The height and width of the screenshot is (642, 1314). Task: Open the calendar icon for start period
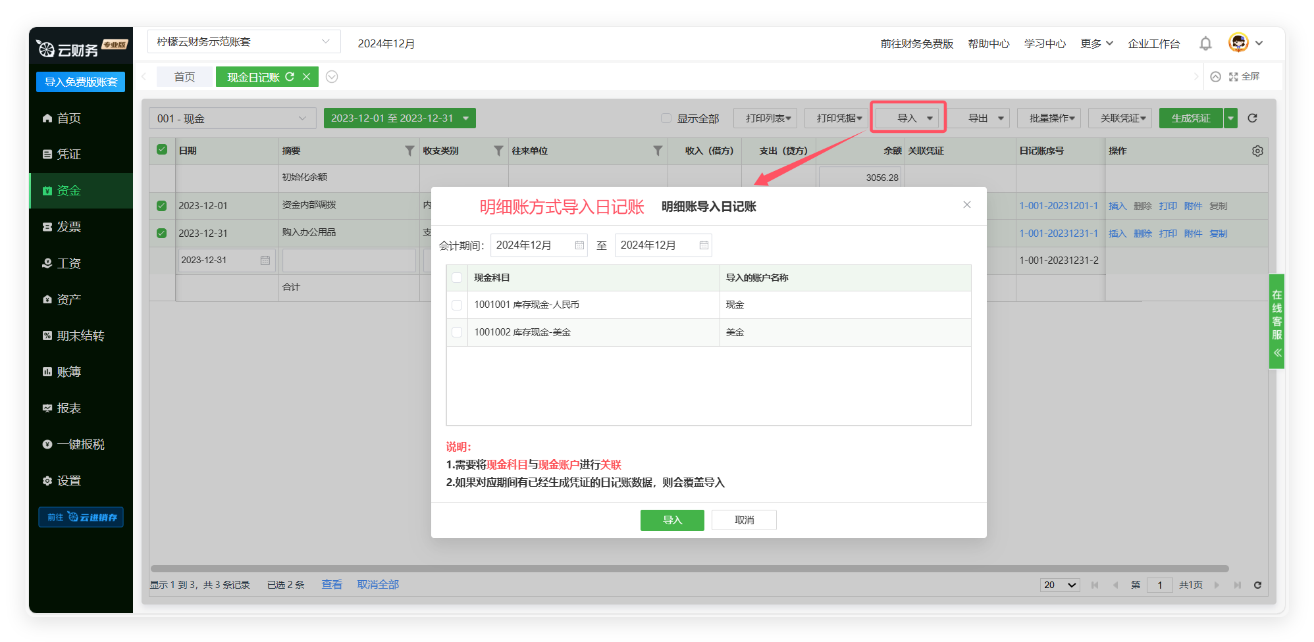[x=579, y=245]
